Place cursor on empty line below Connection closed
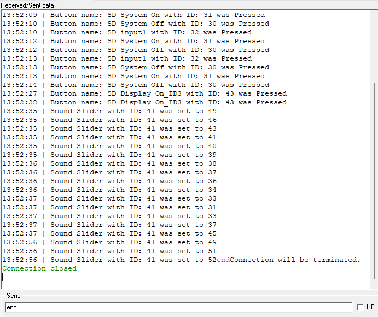The image size is (378, 317). (x=109, y=277)
